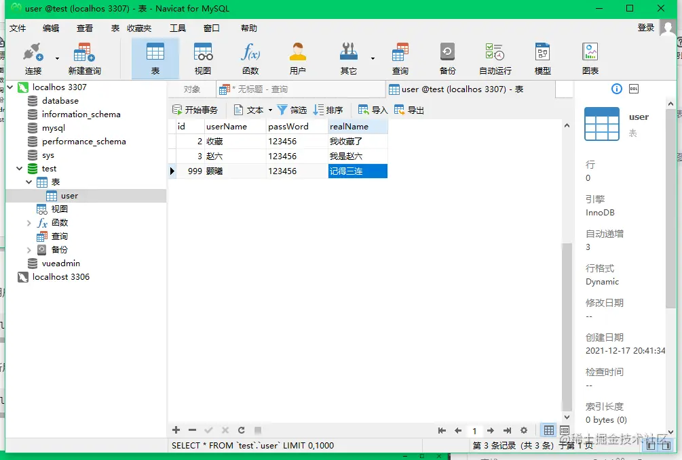This screenshot has height=460, width=682.
Task: Open the 查询 query toolbar button
Action: point(400,59)
